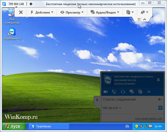Click the network connection tray icon
Viewport: 167px width, 132px height.
tap(146, 126)
